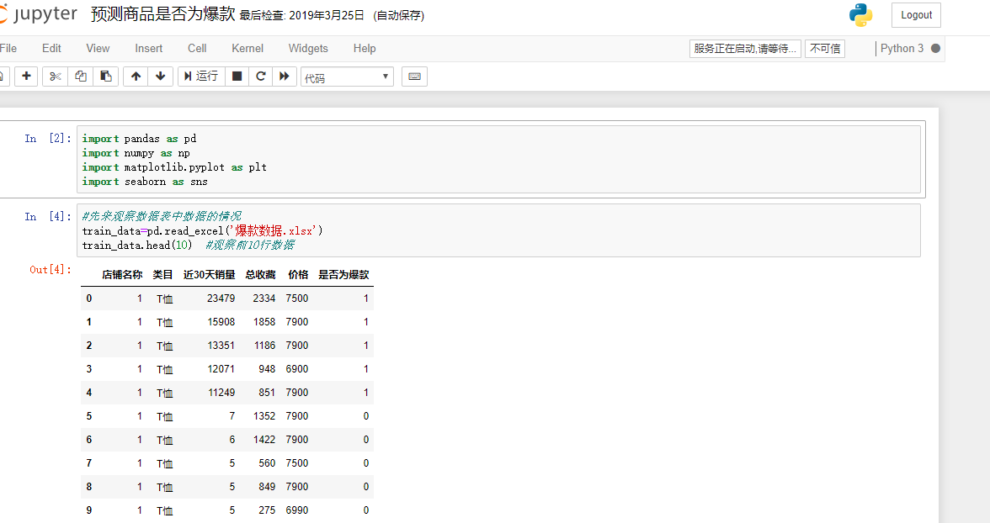Screen dimensions: 990x523
Task: Click the stop kernel (interrupt) icon
Action: tap(237, 76)
